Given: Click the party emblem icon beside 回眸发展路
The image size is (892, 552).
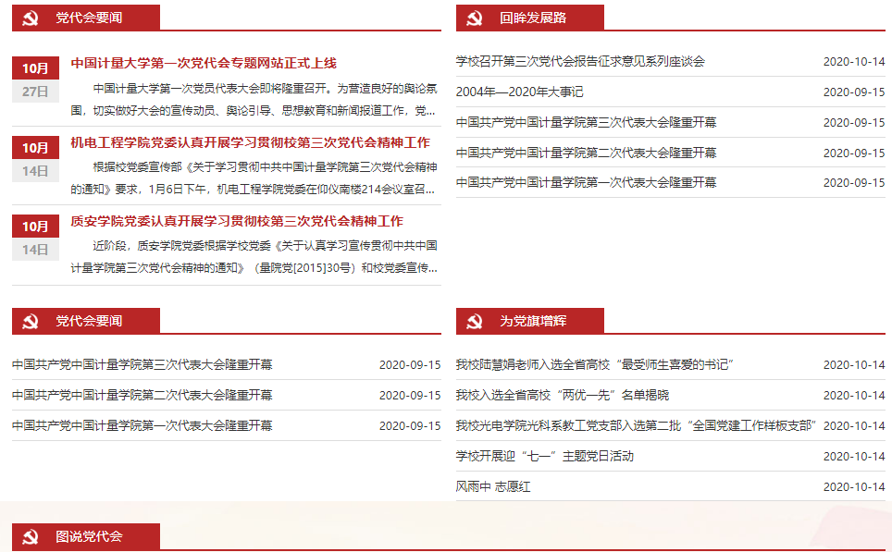Looking at the screenshot, I should [x=475, y=18].
